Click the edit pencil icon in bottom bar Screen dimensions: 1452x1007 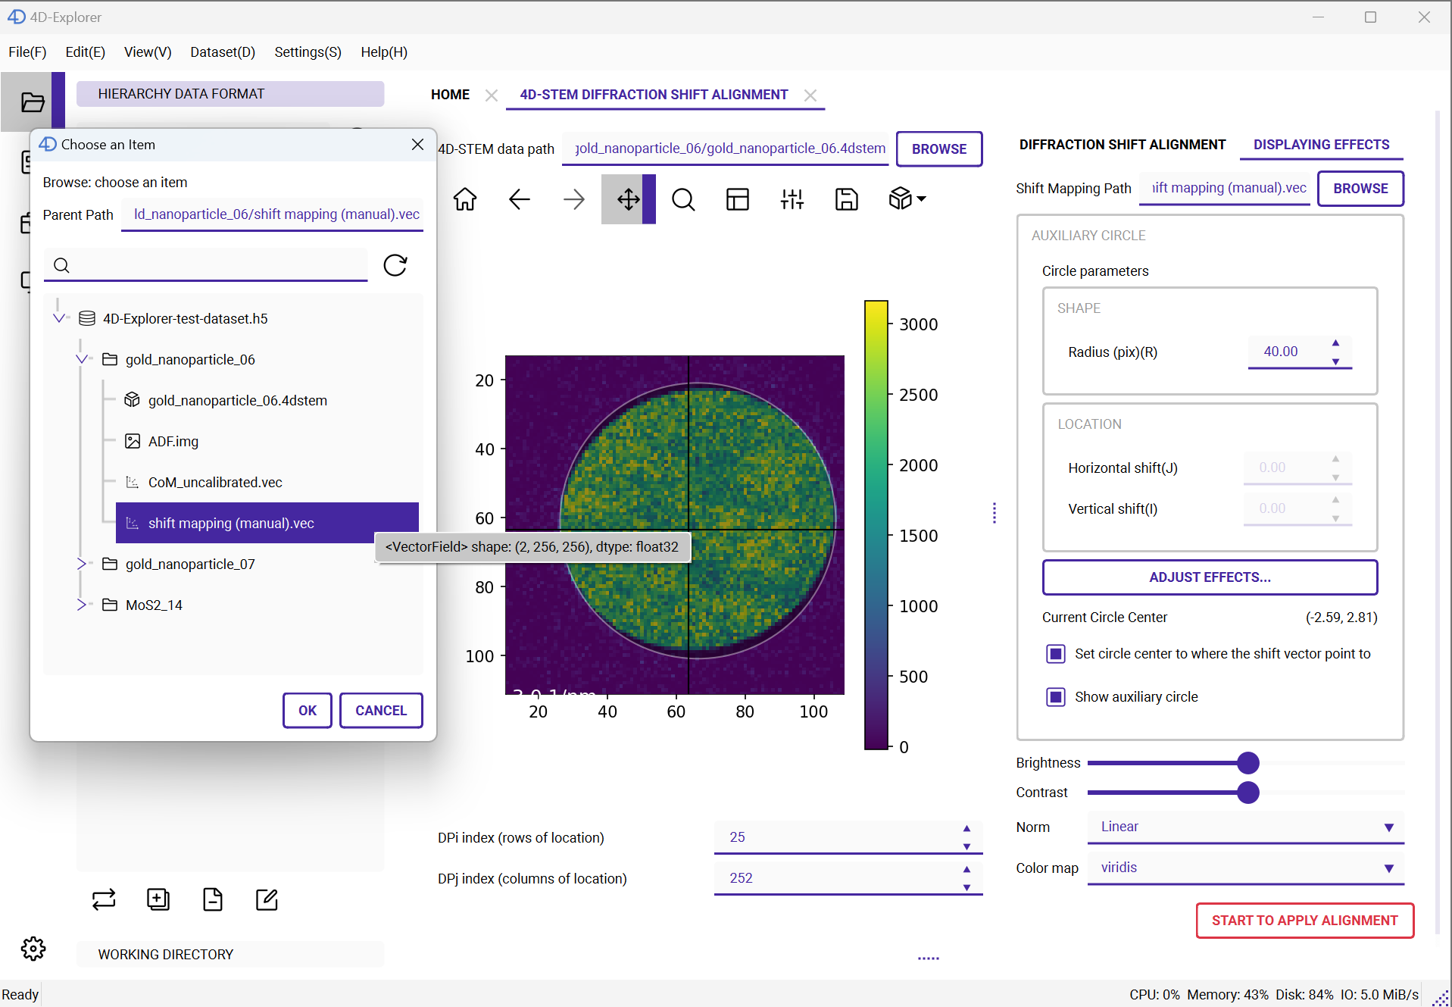(x=267, y=899)
